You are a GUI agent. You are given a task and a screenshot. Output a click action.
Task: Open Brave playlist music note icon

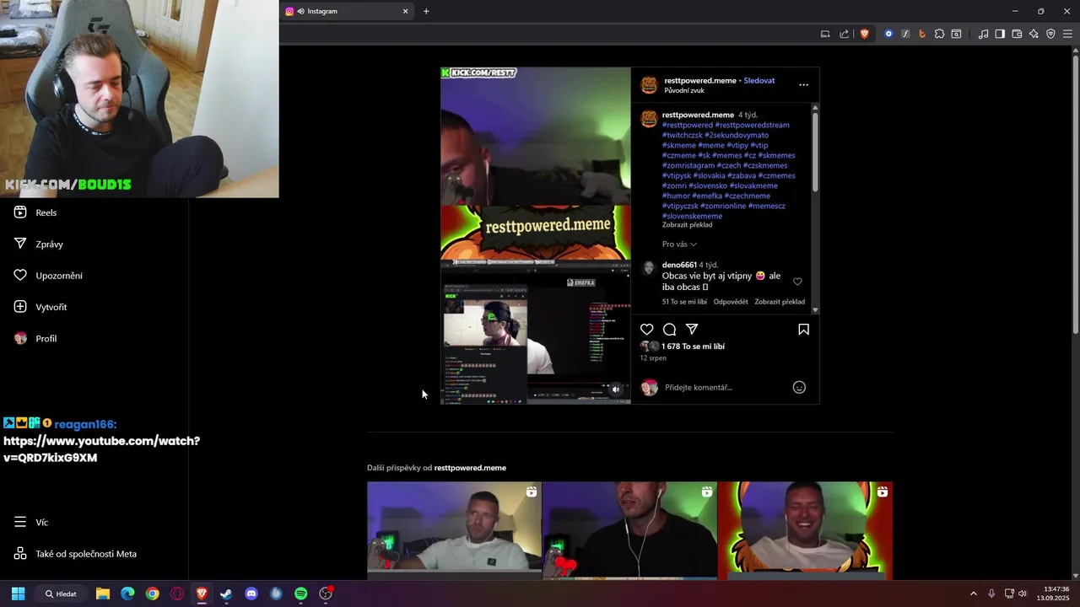pyautogui.click(x=983, y=34)
